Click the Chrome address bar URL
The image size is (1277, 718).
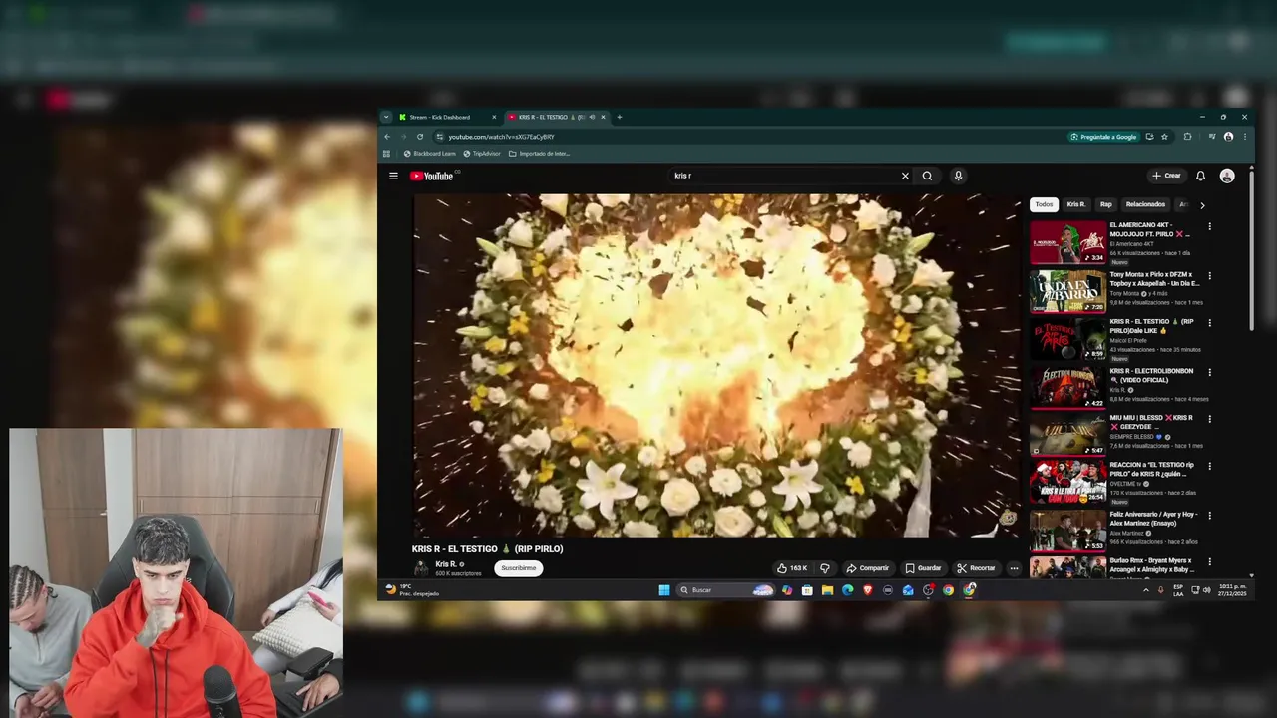tap(501, 137)
